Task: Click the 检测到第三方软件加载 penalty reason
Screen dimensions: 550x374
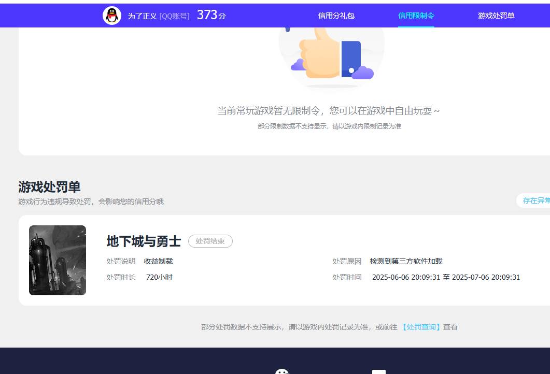Action: pos(406,261)
